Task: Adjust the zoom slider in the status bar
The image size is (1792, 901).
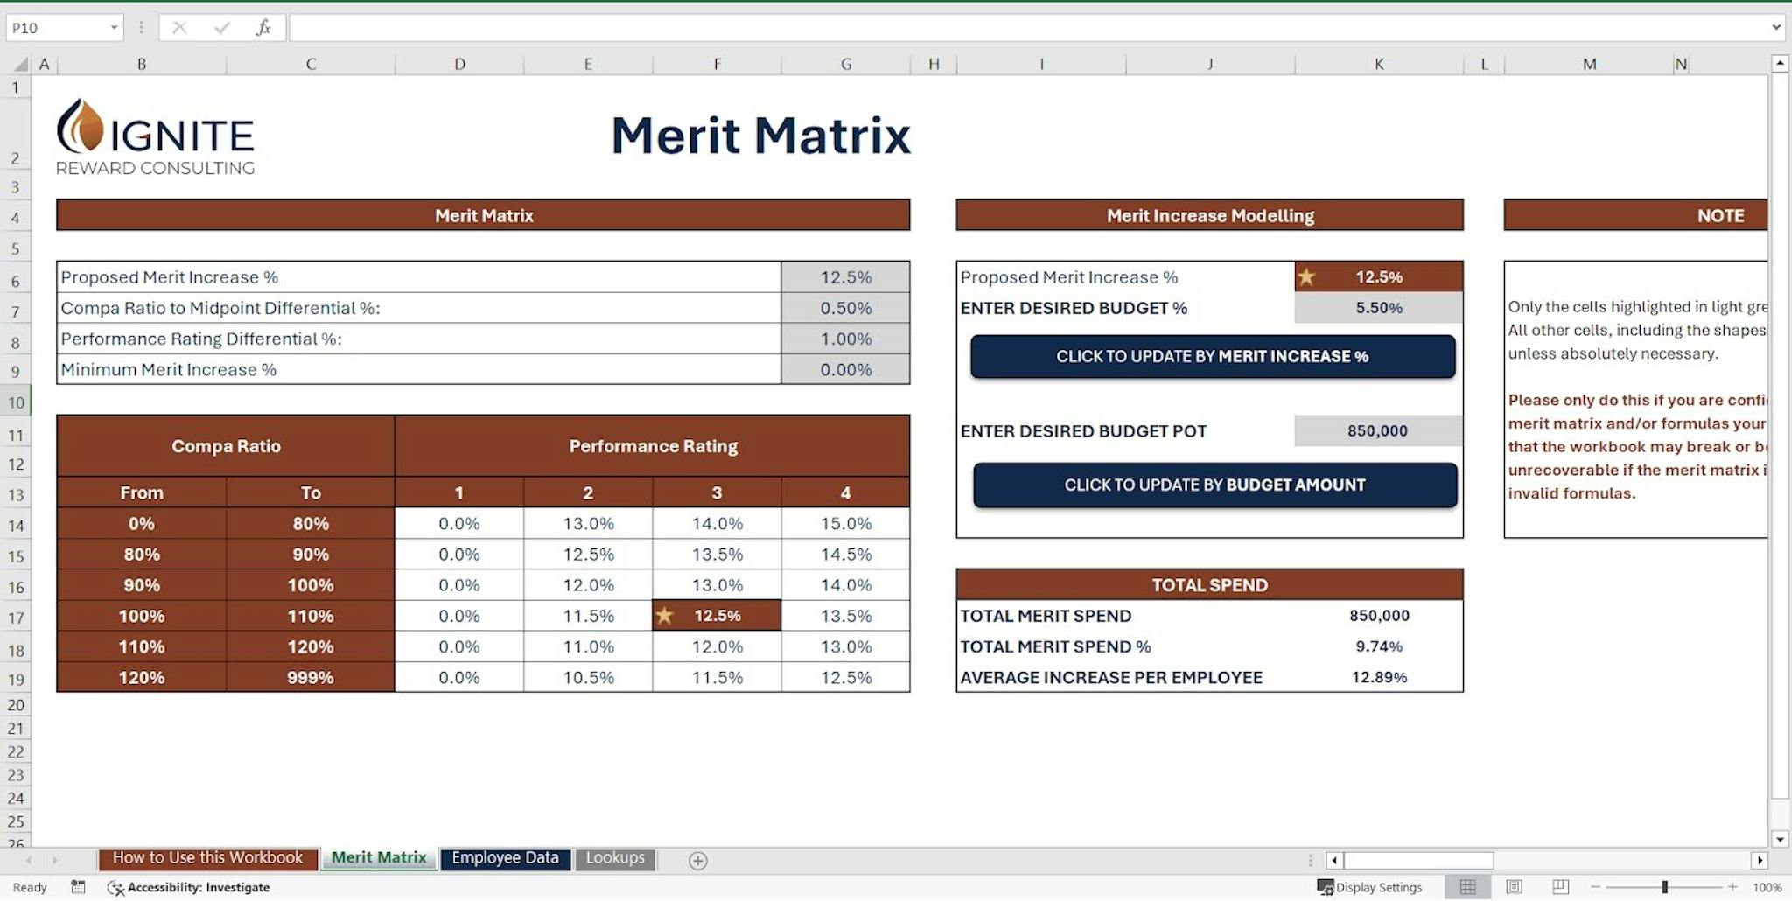Action: click(1665, 886)
